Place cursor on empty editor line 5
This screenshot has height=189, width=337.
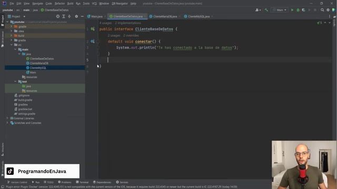[x=215, y=60]
